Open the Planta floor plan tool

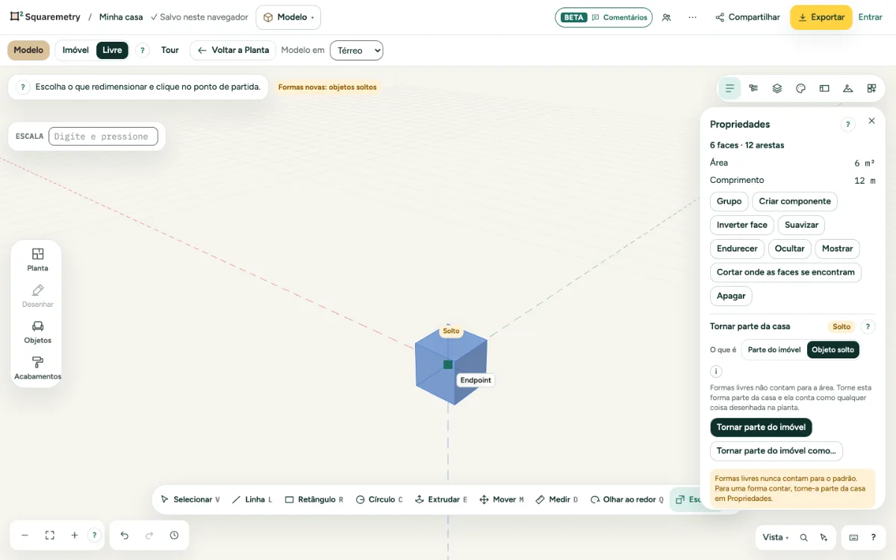(37, 260)
